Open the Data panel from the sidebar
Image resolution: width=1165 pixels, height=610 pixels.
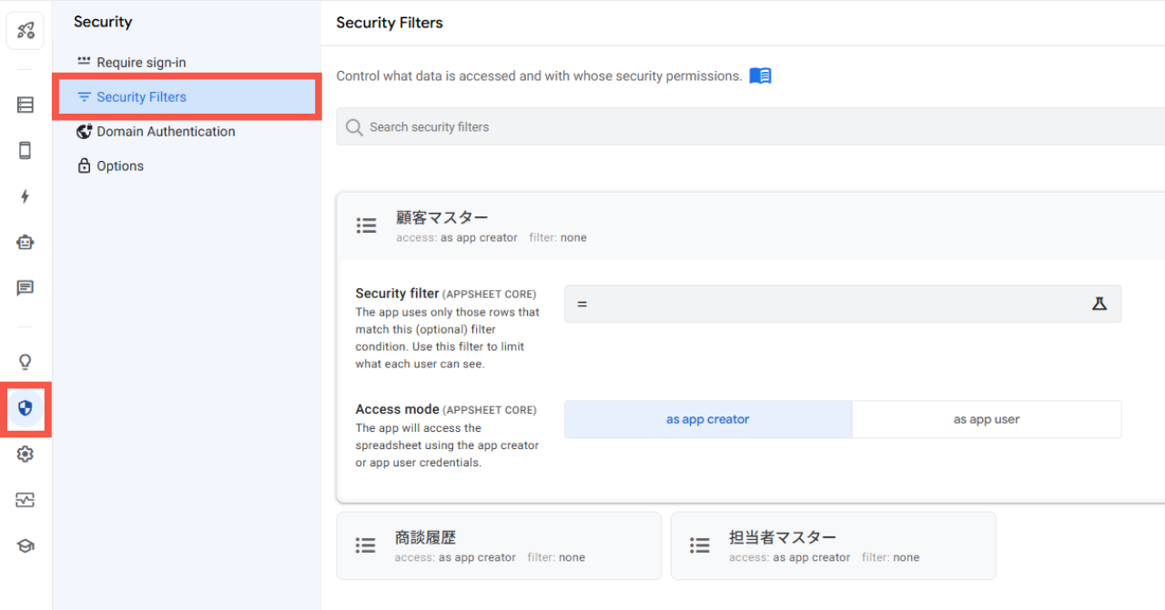click(25, 105)
